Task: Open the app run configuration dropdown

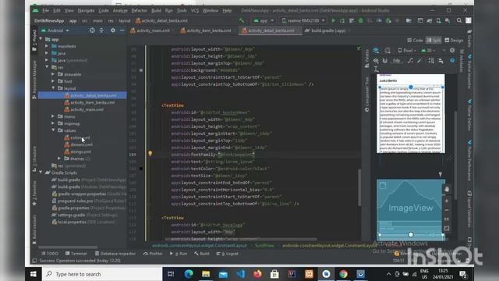Action: tap(264, 21)
